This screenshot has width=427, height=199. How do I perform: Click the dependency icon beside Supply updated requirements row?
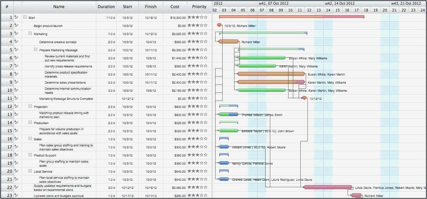(x=16, y=187)
